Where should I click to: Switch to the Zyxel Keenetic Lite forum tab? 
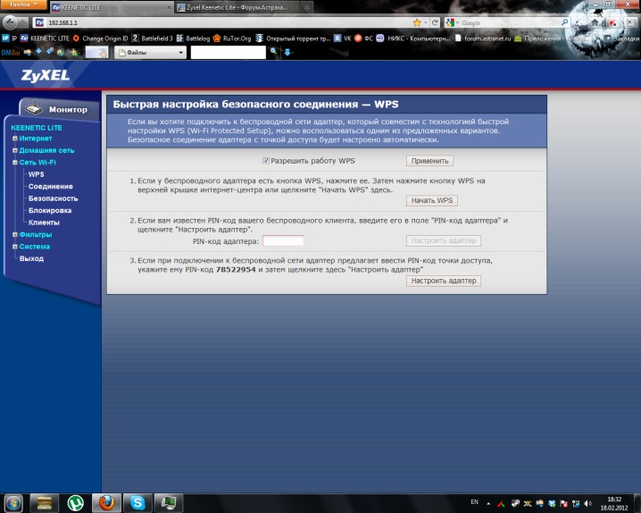coord(237,7)
